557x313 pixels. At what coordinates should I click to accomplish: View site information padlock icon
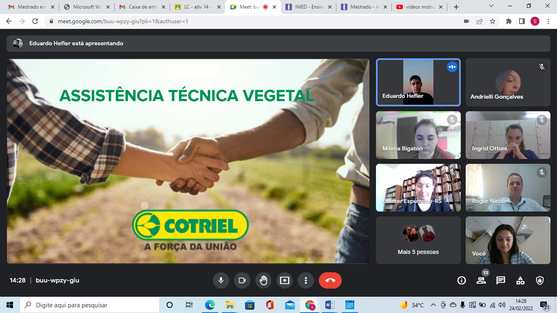pos(51,21)
